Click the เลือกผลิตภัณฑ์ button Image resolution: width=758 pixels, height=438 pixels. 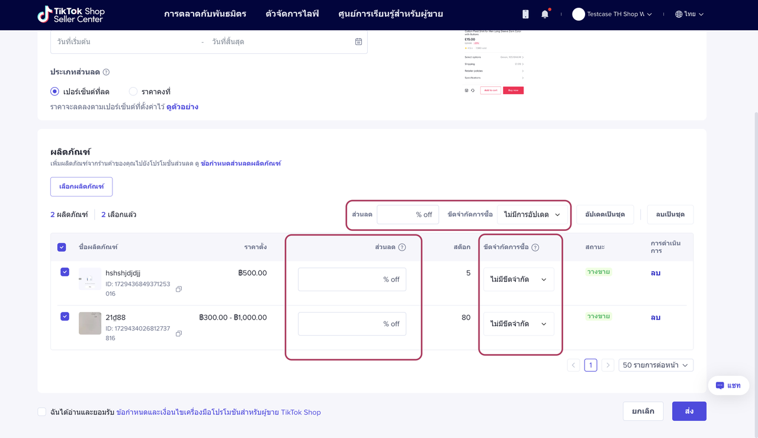point(81,186)
